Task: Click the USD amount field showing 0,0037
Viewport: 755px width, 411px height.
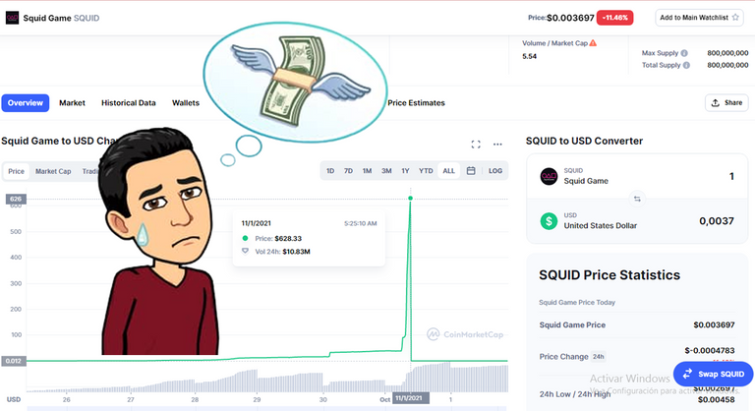Action: point(717,221)
